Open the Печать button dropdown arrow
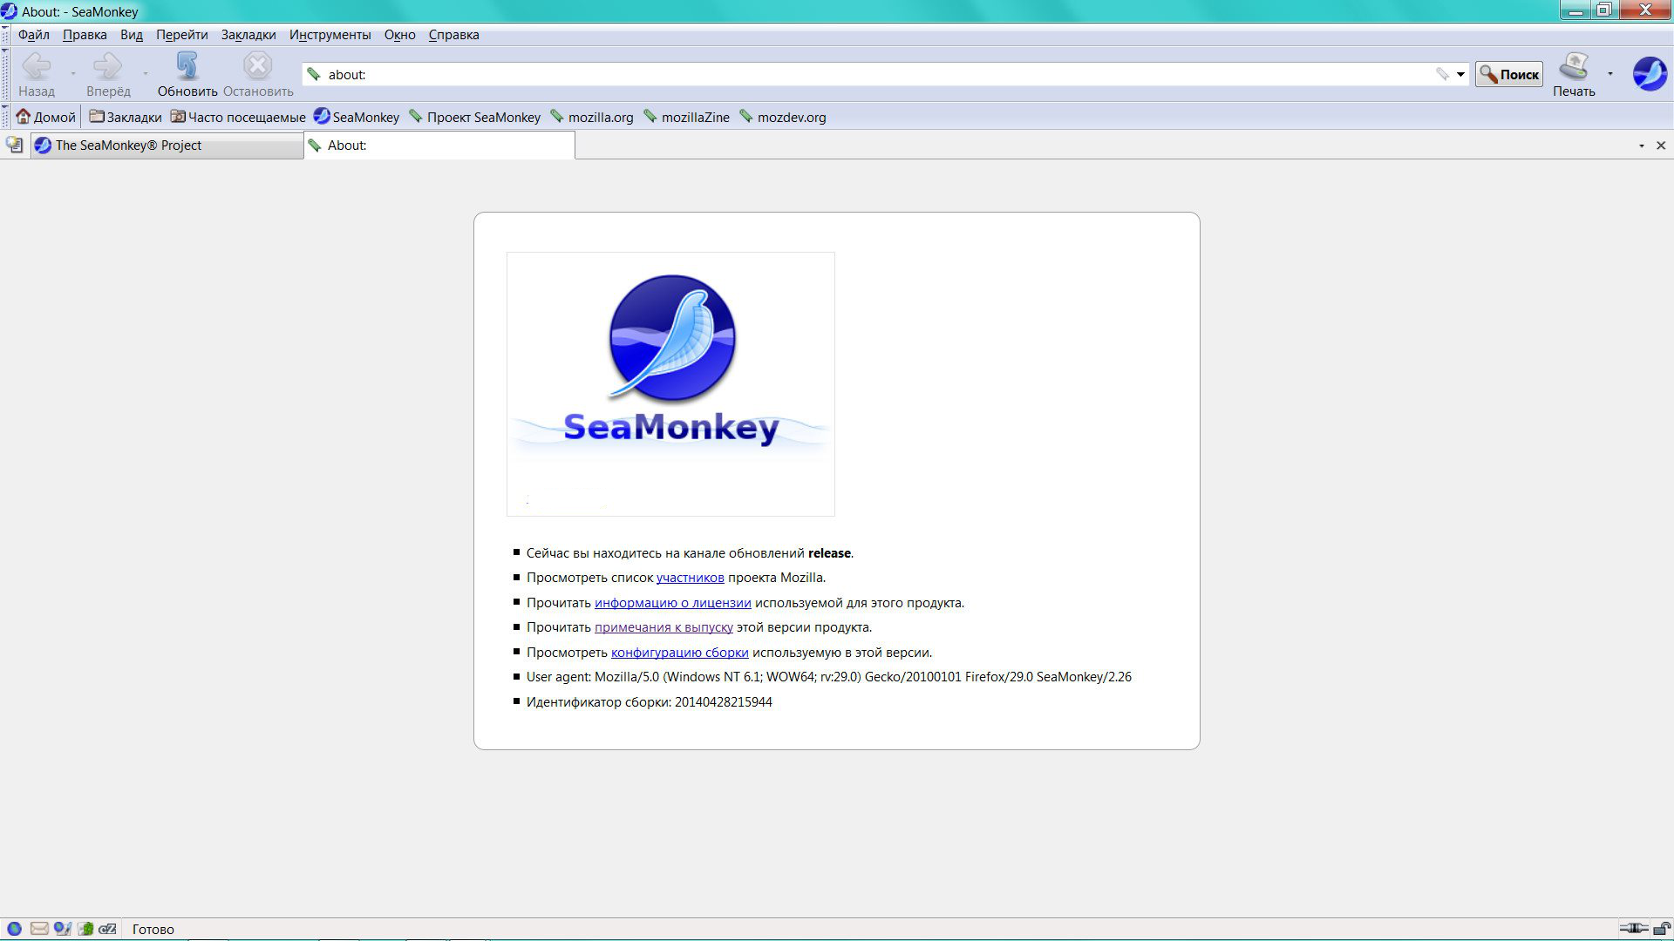1674x941 pixels. point(1609,74)
